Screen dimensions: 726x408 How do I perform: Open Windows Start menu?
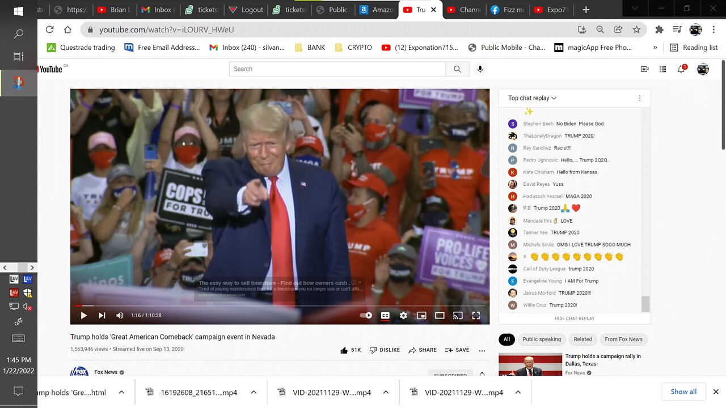click(18, 11)
